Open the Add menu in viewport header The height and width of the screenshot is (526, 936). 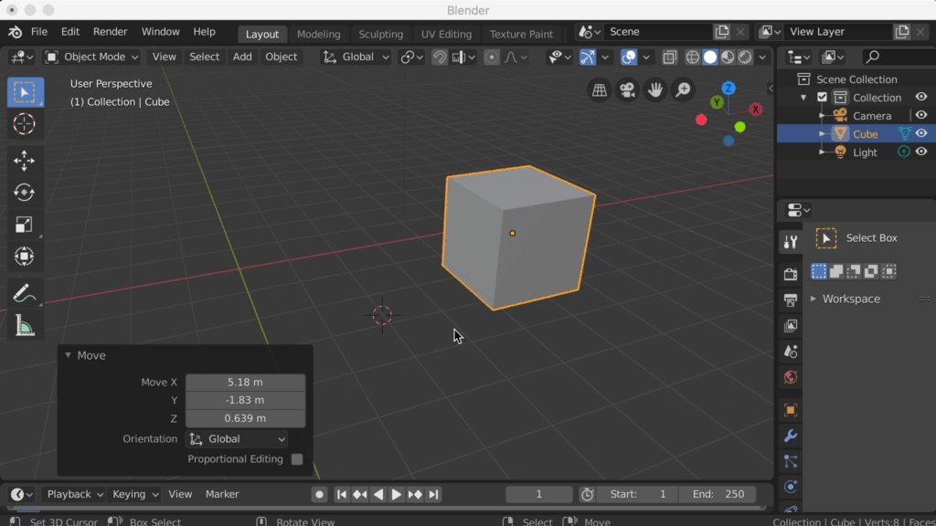click(242, 57)
